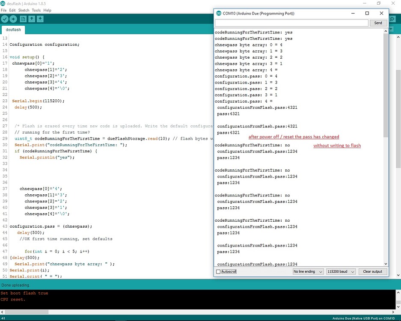Create a New sketch using the toolbar icon
401x321 pixels.
(x=24, y=19)
